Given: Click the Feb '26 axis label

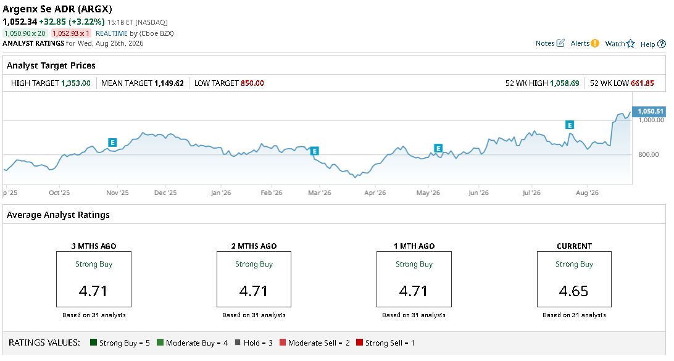Looking at the screenshot, I should [271, 193].
